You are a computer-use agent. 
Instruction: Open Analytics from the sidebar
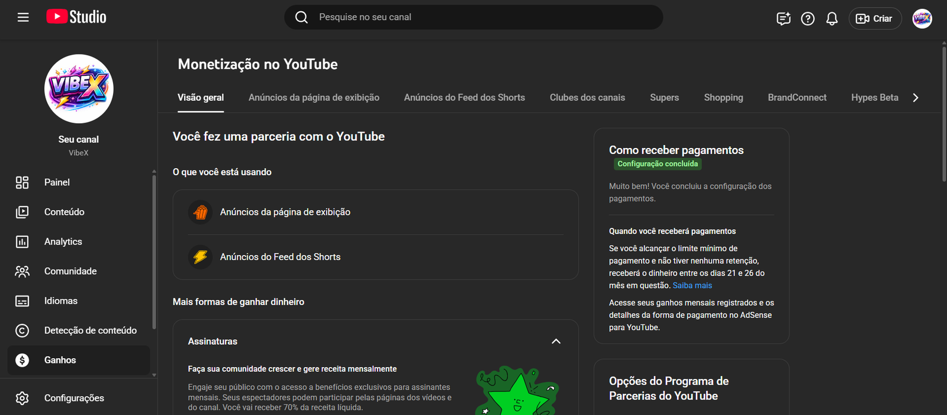[79, 242]
